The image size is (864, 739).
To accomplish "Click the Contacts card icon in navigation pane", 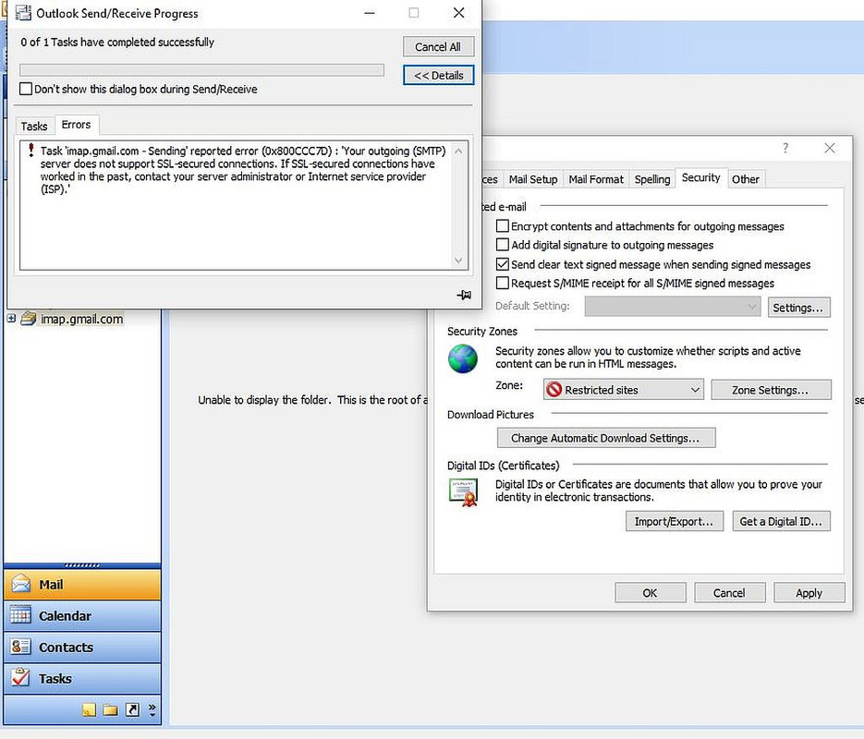I will coord(21,647).
